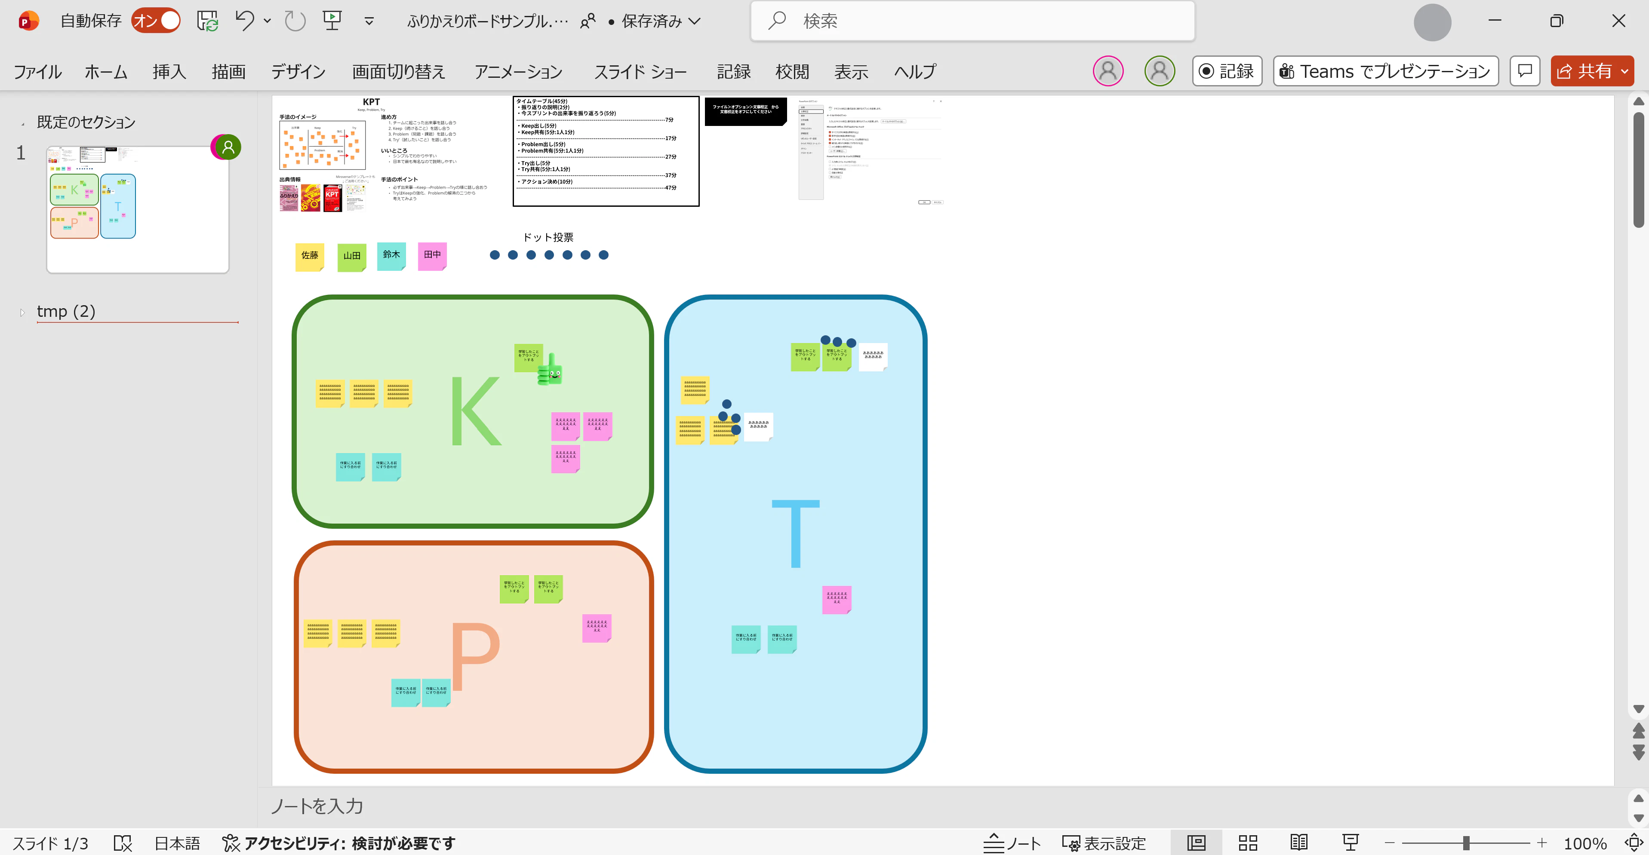Select slide 1 thumbnail
The width and height of the screenshot is (1649, 855).
[x=138, y=209]
